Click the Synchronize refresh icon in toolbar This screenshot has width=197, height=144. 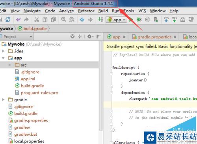pos(8,20)
